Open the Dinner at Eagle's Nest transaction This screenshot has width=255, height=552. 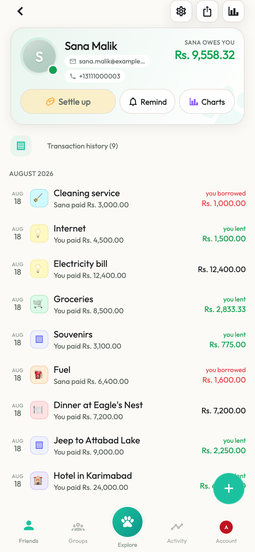(127, 410)
